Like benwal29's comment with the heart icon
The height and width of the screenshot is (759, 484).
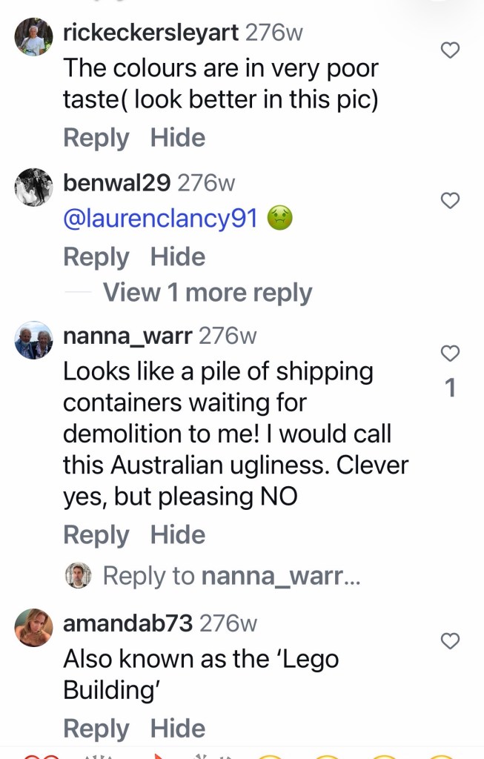coord(450,200)
